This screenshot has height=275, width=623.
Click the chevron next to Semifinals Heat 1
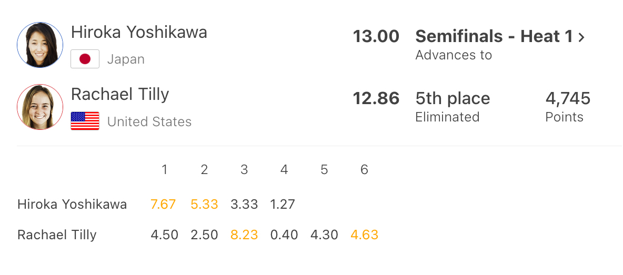coord(581,37)
